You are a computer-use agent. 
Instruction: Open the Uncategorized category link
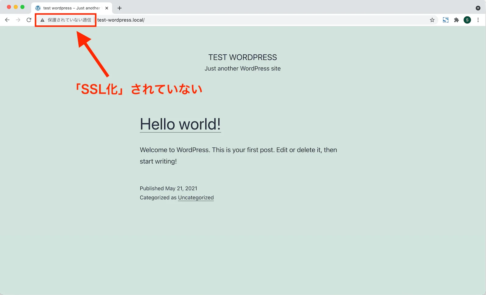click(196, 197)
